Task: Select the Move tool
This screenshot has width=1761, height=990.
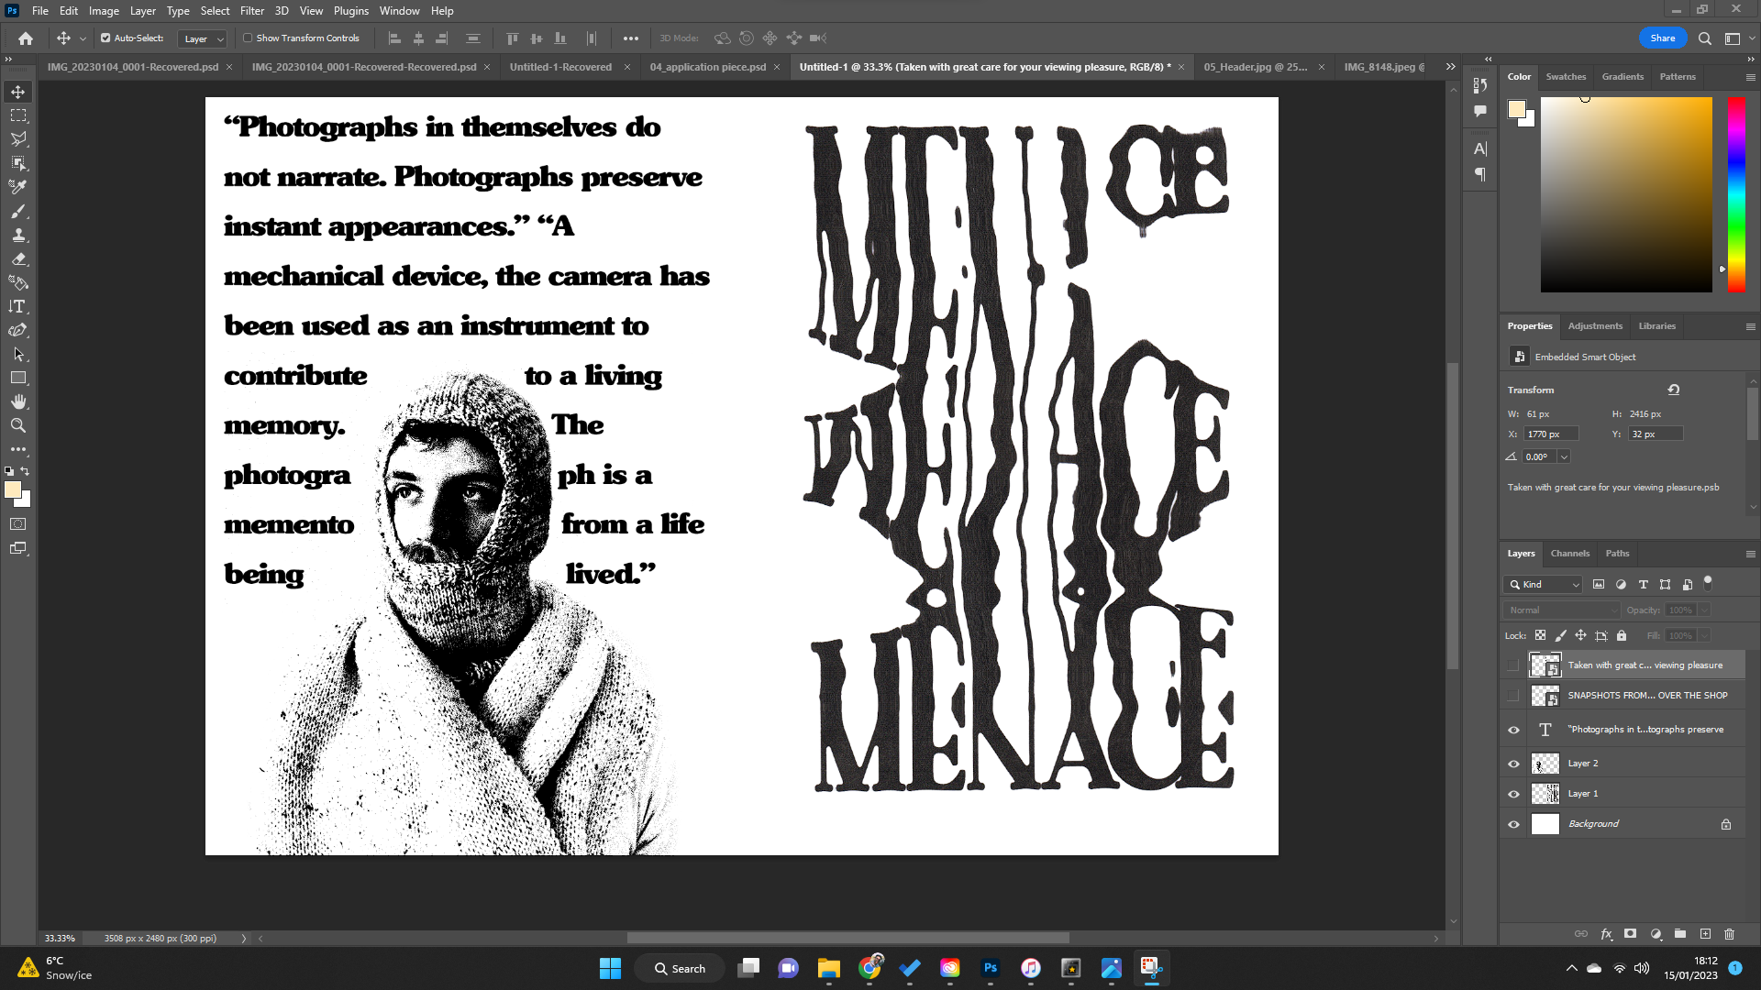Action: click(18, 92)
